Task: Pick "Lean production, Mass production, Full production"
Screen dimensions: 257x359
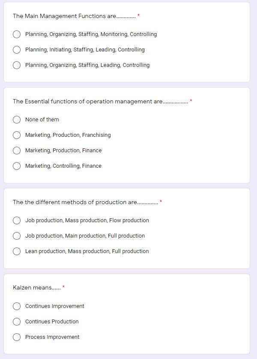Action: click(x=16, y=251)
